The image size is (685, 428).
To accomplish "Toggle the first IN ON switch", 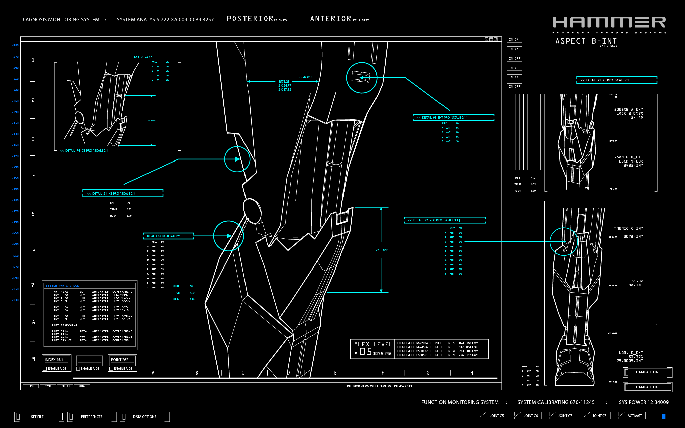I will tap(514, 40).
